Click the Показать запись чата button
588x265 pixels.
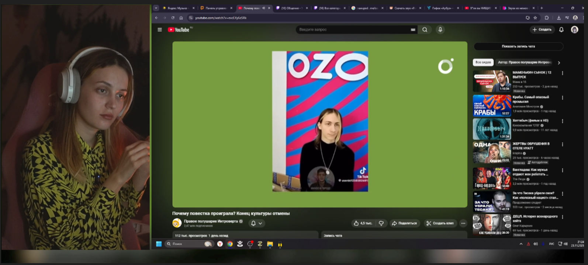pos(518,46)
